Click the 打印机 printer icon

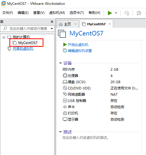65,113
